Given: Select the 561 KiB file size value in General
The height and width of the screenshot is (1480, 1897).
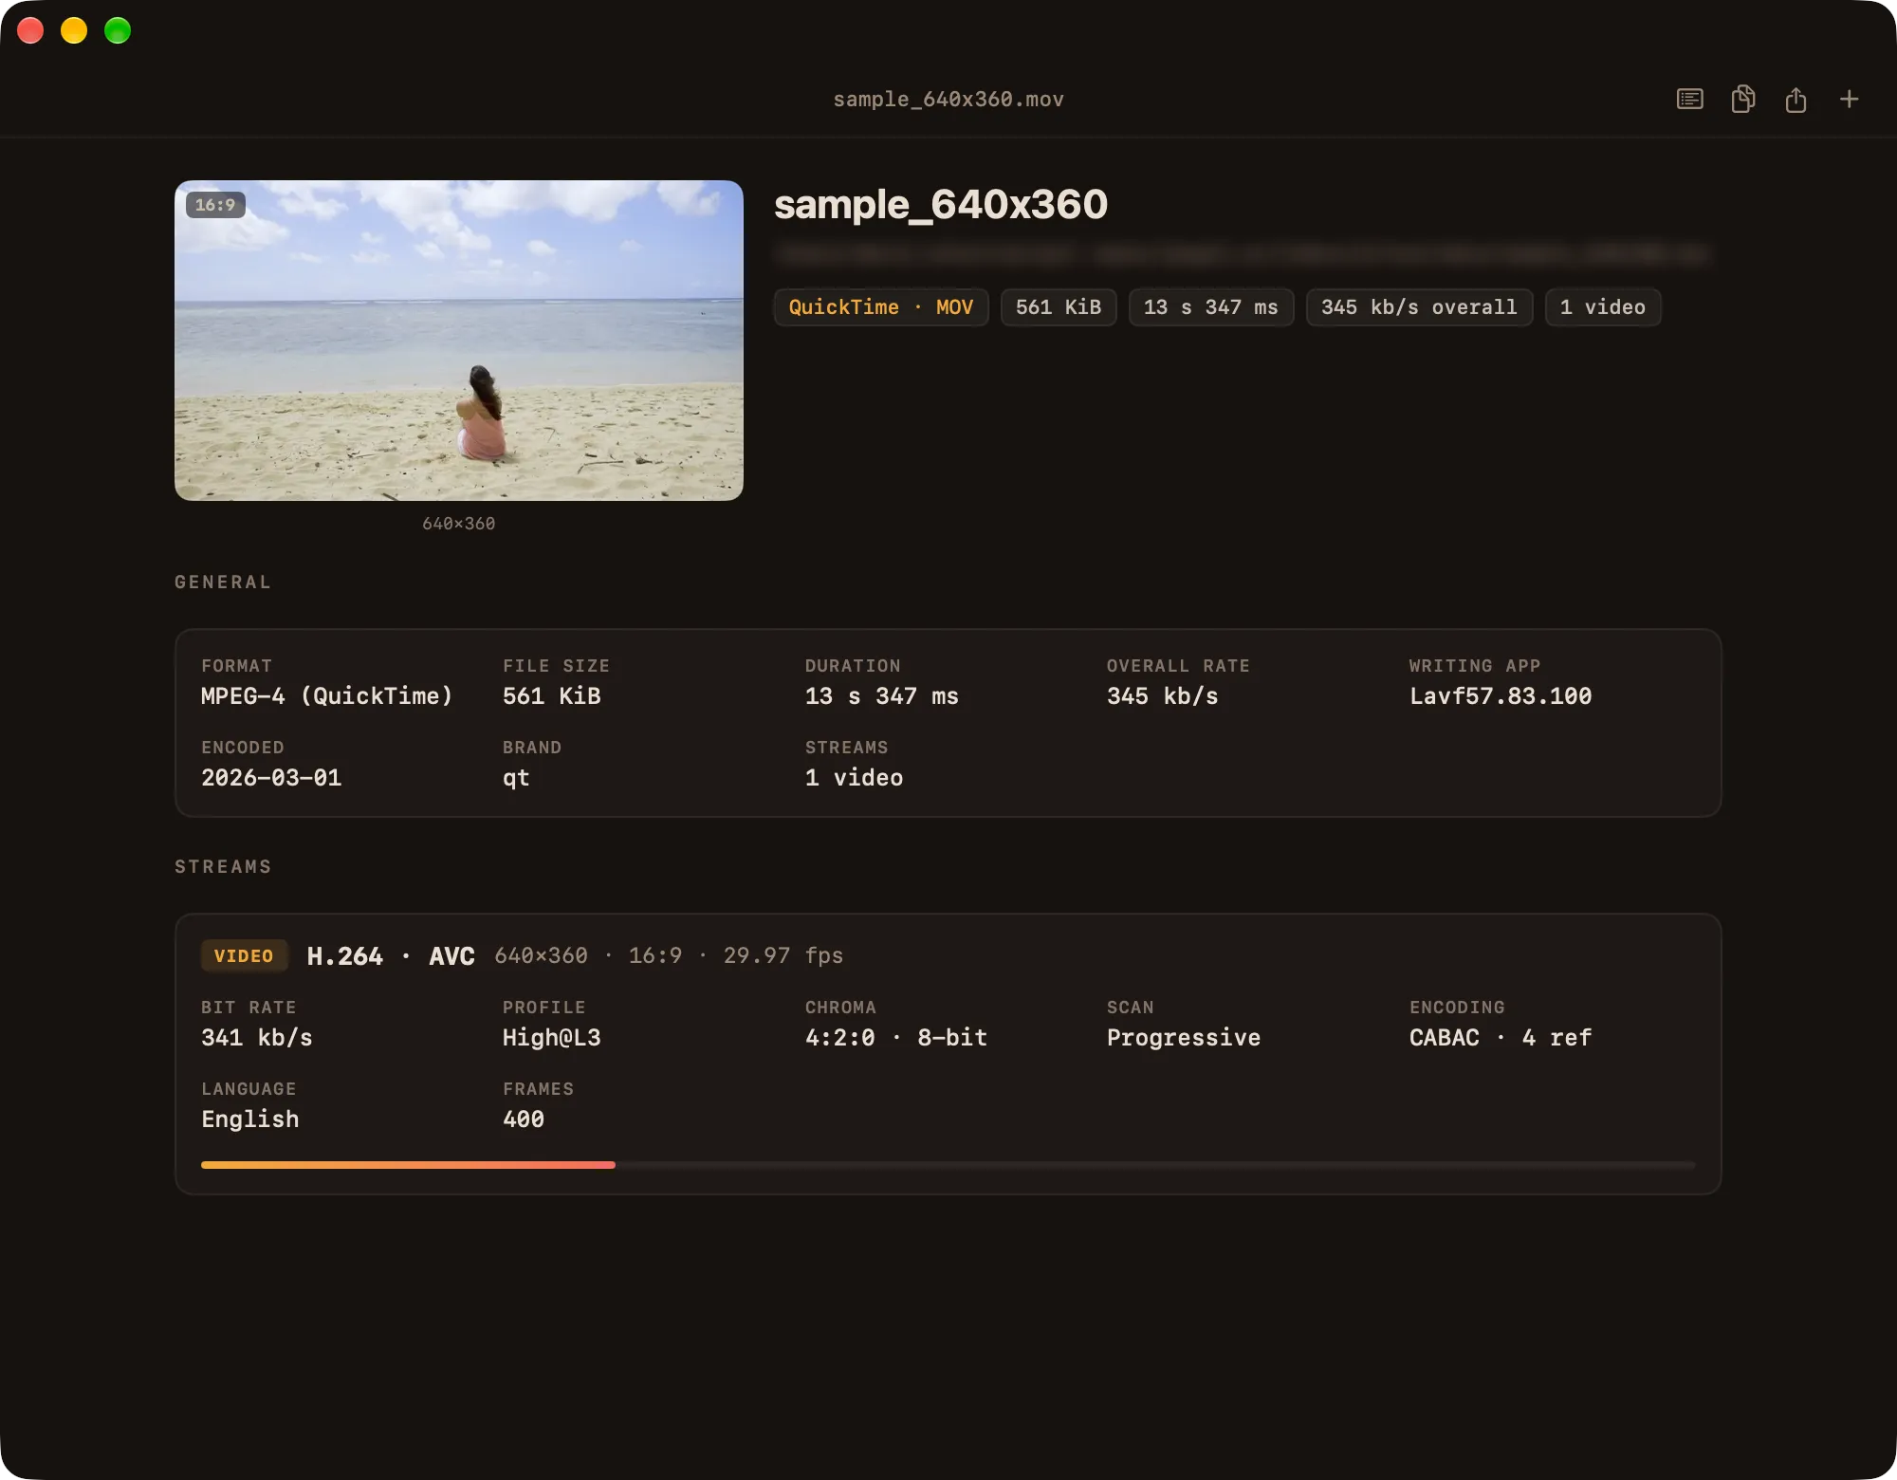Looking at the screenshot, I should [552, 695].
